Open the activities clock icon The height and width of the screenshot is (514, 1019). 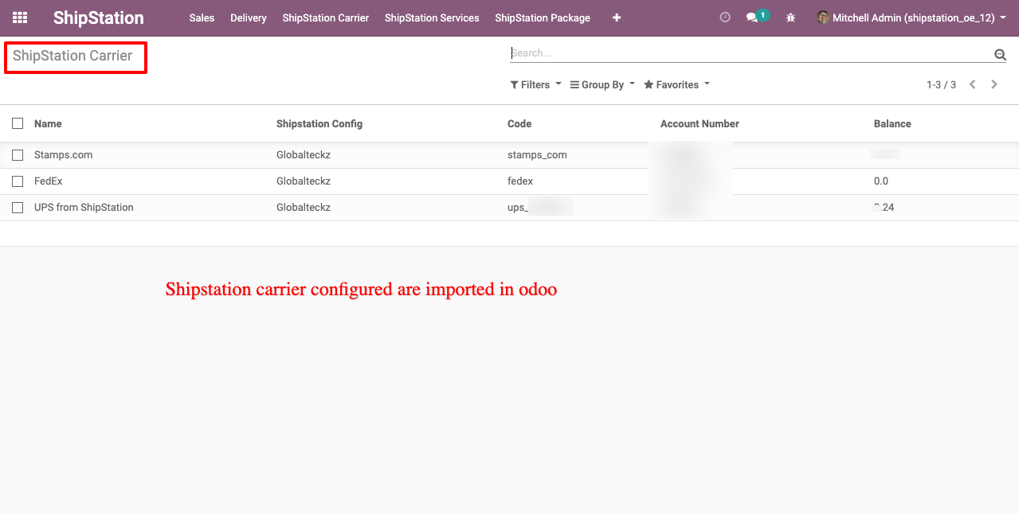[x=724, y=18]
